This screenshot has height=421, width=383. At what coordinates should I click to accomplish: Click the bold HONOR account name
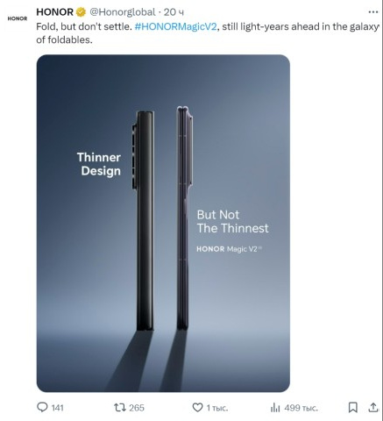[x=54, y=12]
